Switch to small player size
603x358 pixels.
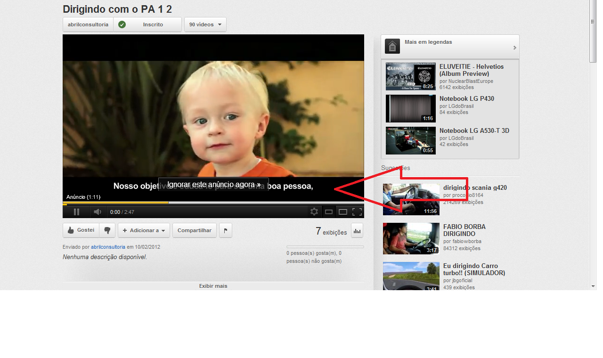pos(329,212)
